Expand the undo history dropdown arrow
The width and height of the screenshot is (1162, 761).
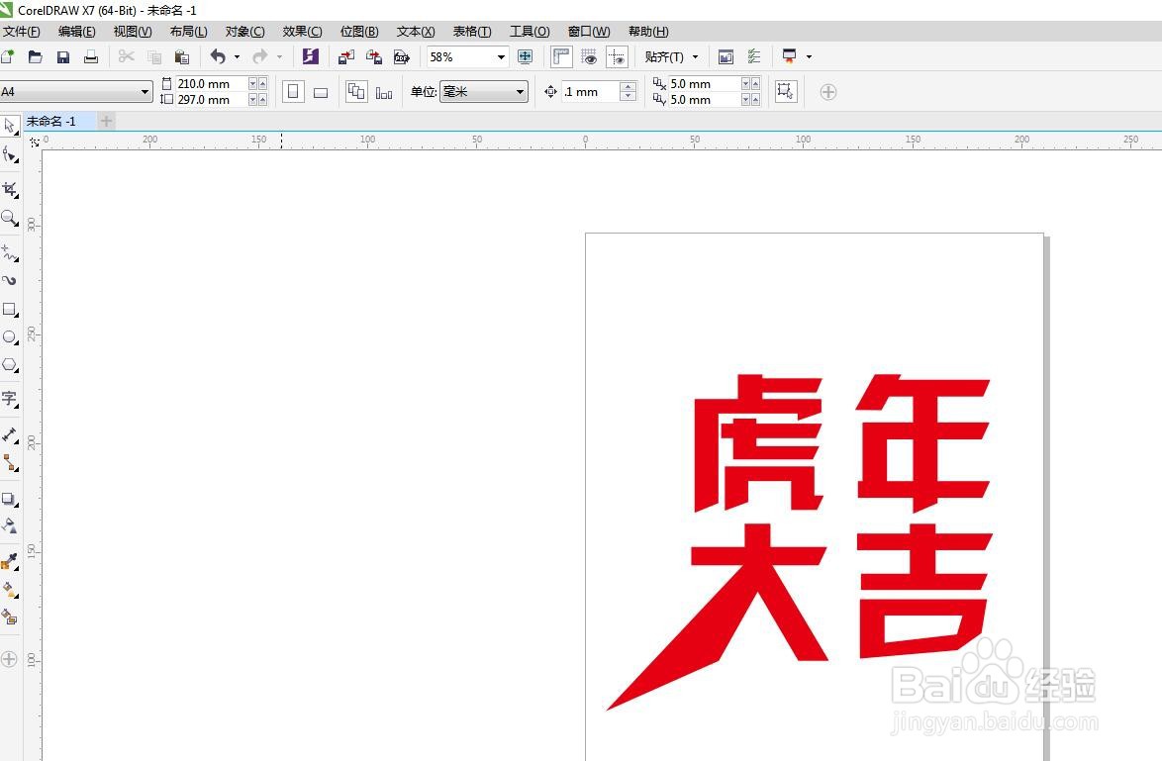(x=238, y=56)
